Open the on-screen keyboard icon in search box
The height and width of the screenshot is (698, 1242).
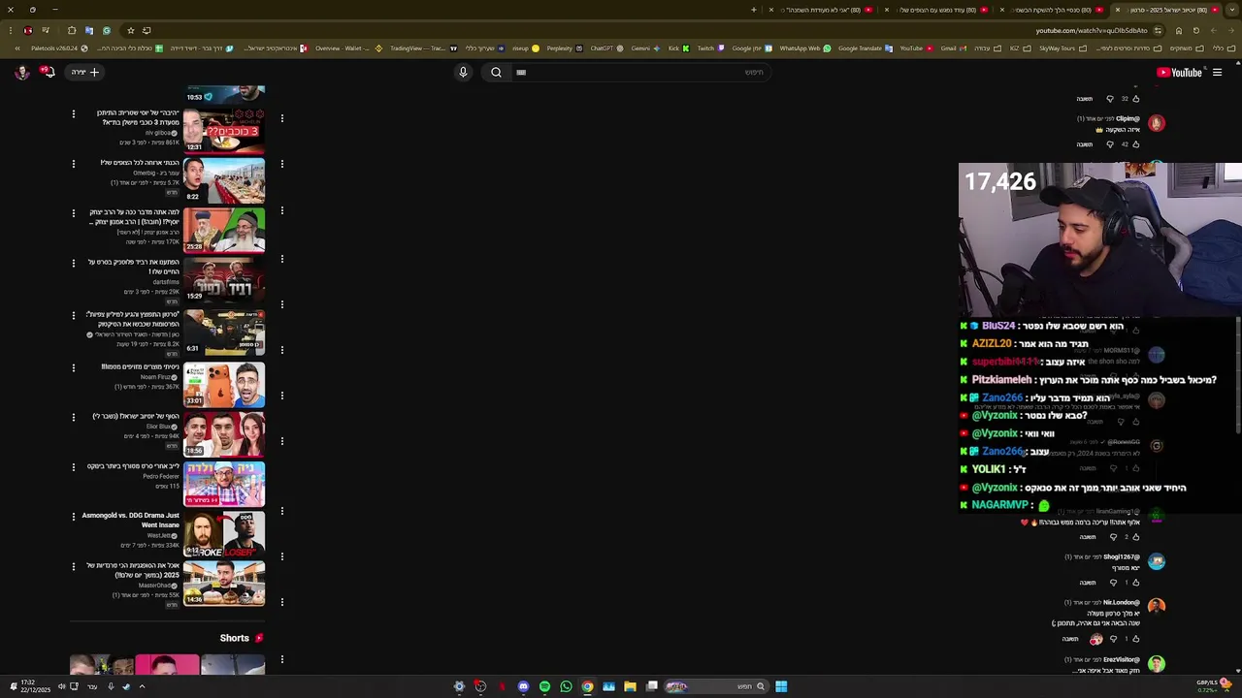pyautogui.click(x=521, y=72)
